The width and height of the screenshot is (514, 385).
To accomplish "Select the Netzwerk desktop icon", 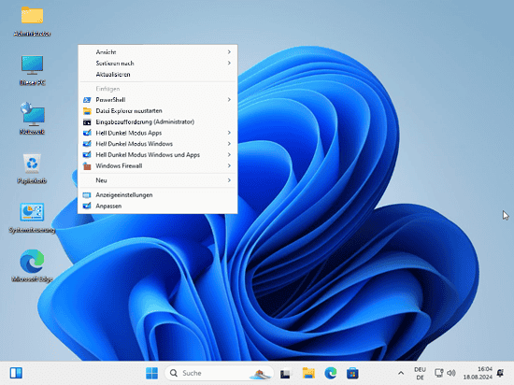I will click(x=32, y=119).
